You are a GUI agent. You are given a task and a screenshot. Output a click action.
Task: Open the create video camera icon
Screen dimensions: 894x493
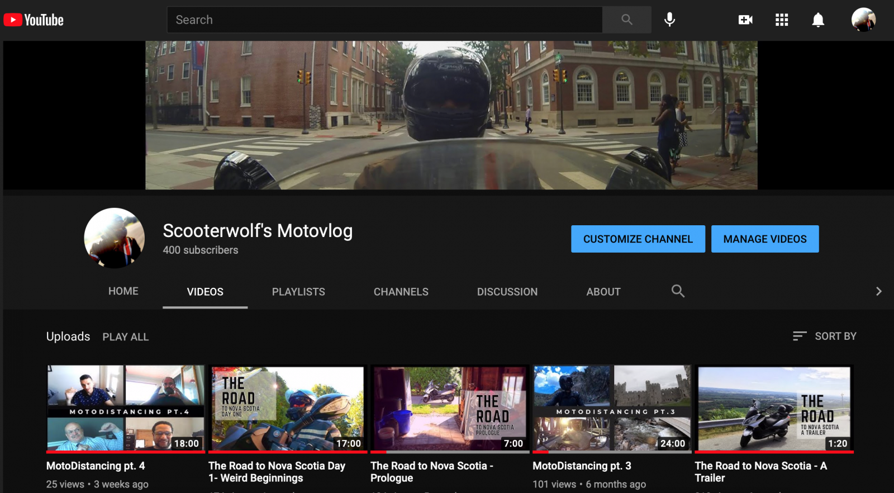(x=745, y=20)
